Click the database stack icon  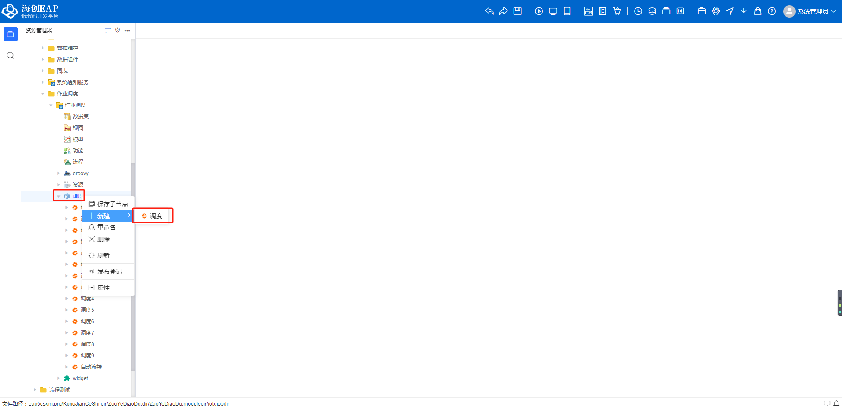pyautogui.click(x=652, y=11)
